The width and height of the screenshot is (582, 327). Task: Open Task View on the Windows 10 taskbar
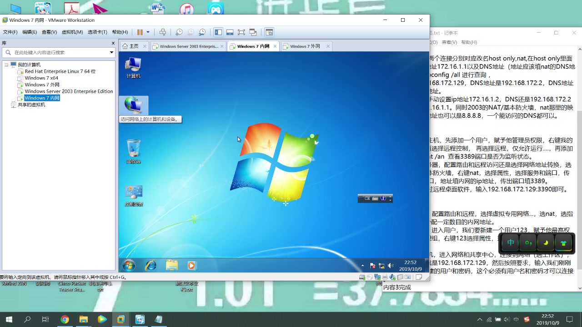[45, 320]
